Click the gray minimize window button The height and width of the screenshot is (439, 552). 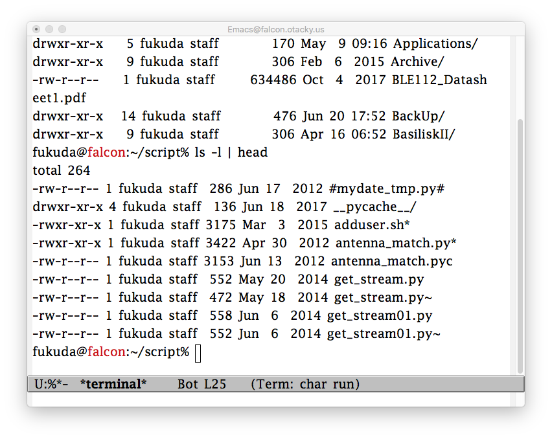click(x=49, y=29)
